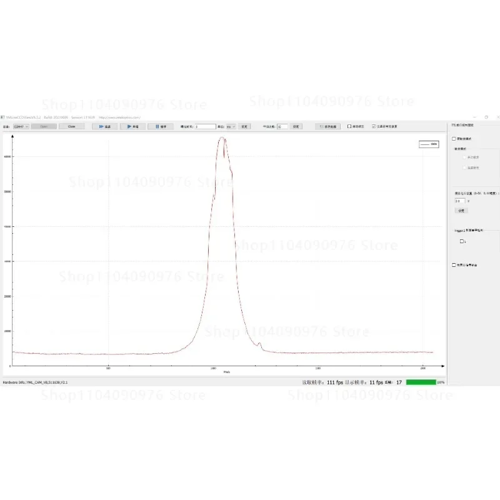
Task: Click the set button below voltage field
Action: click(461, 211)
